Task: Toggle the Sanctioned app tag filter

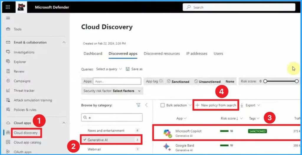Action: [178, 81]
